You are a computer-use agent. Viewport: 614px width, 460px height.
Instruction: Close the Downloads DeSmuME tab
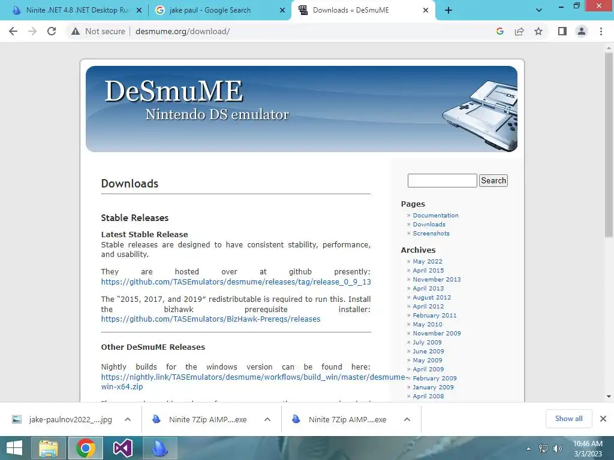coord(426,11)
